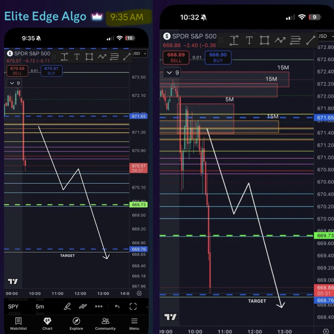Screen dimensions: 334x334
Task: Select the rectangle tool in 9:35 chart
Action: coord(89,57)
